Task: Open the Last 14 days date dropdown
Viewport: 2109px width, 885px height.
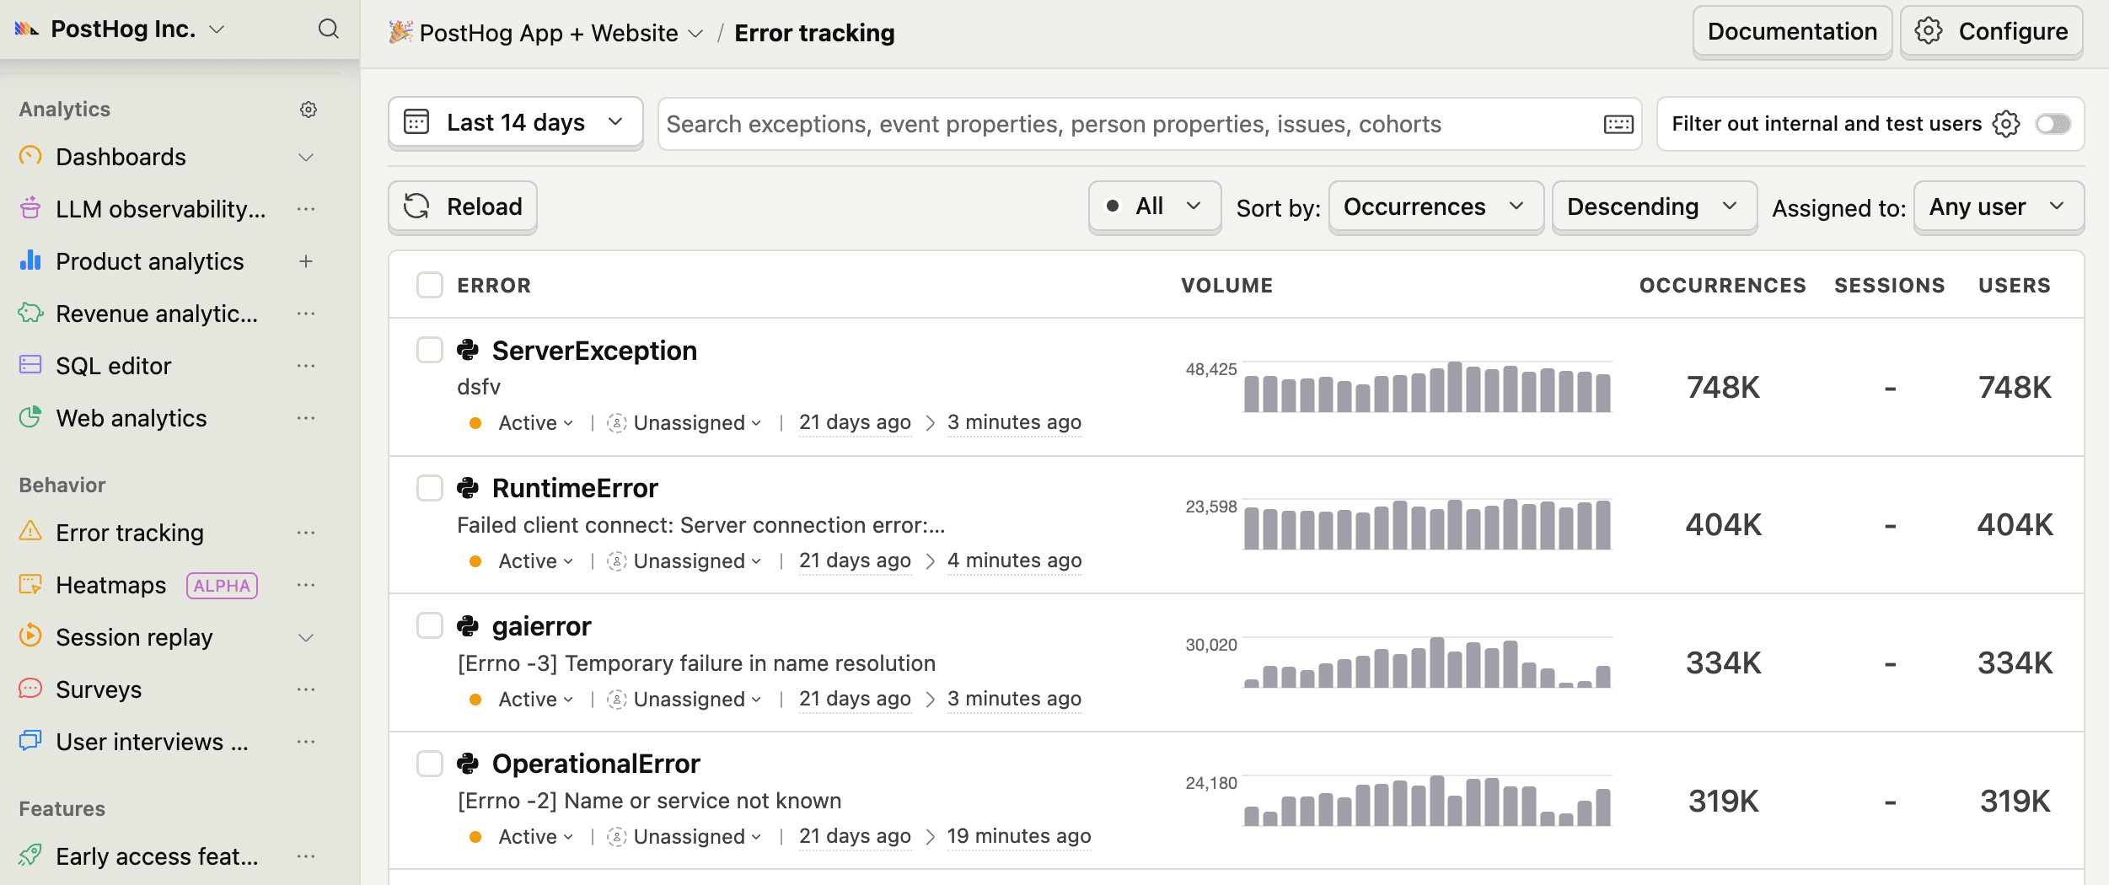Action: (x=515, y=123)
